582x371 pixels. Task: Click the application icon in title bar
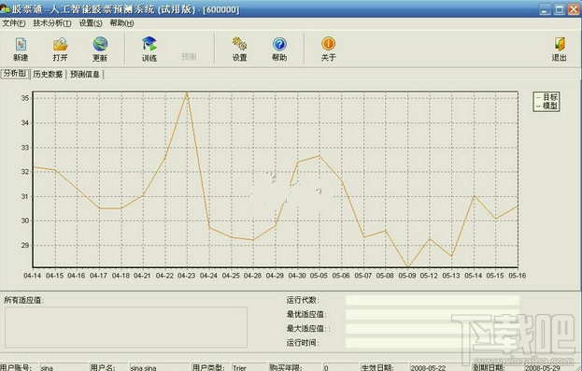pos(5,8)
